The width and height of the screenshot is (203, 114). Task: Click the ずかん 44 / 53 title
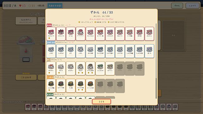(x=102, y=12)
